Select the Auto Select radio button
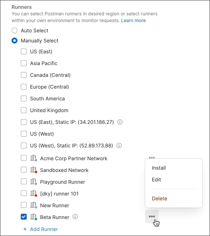 (x=14, y=30)
